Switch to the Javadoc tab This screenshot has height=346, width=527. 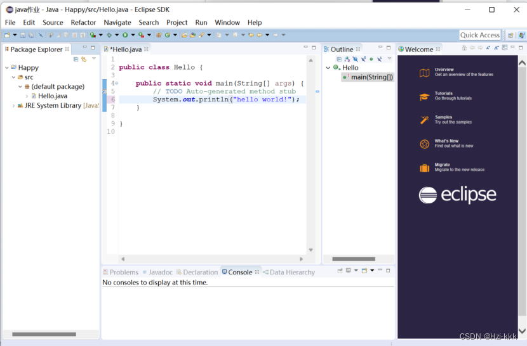tap(157, 272)
